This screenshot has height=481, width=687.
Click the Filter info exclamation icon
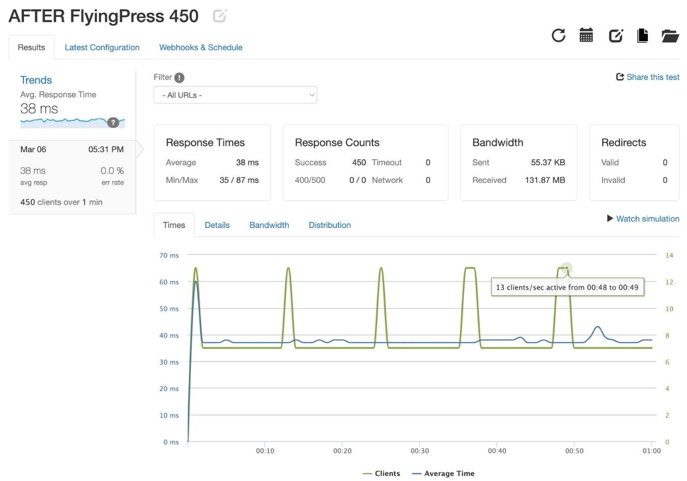click(179, 77)
